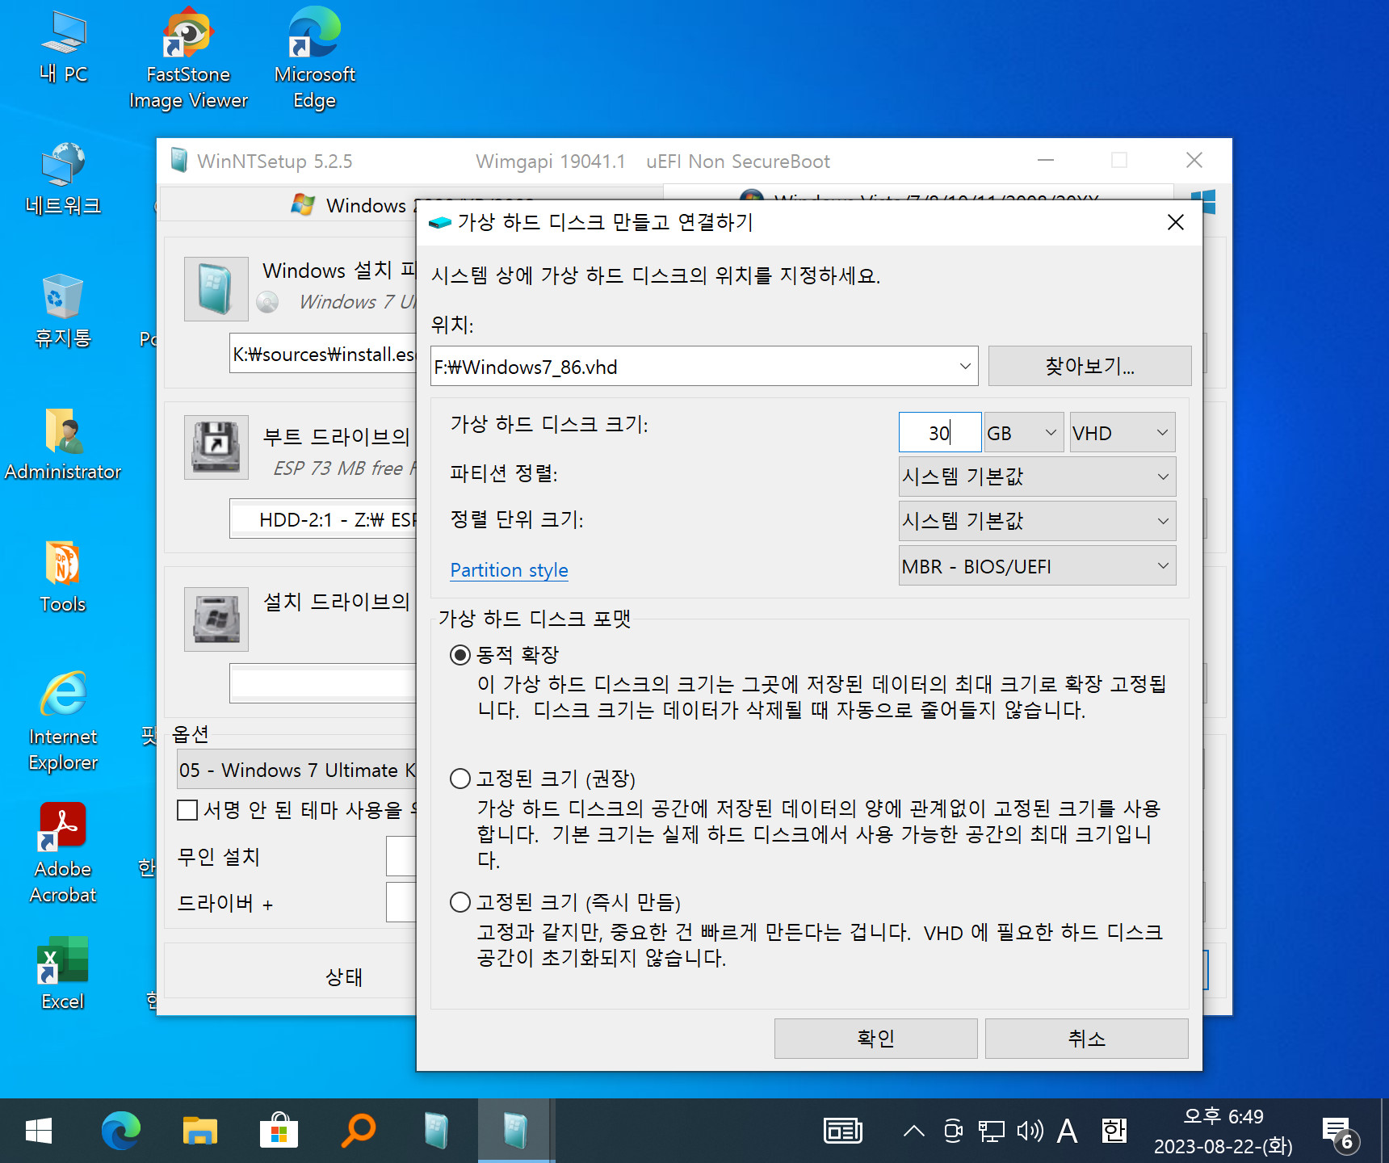The height and width of the screenshot is (1163, 1389).
Task: Open the orange search magnifier taskbar icon
Action: [358, 1131]
